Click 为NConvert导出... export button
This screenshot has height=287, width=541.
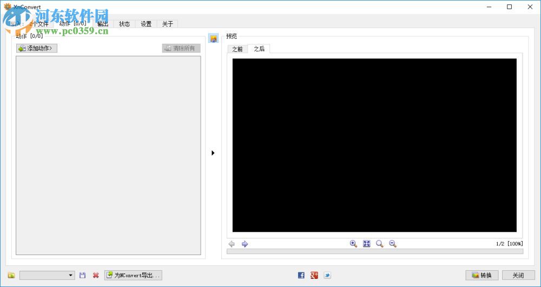133,275
